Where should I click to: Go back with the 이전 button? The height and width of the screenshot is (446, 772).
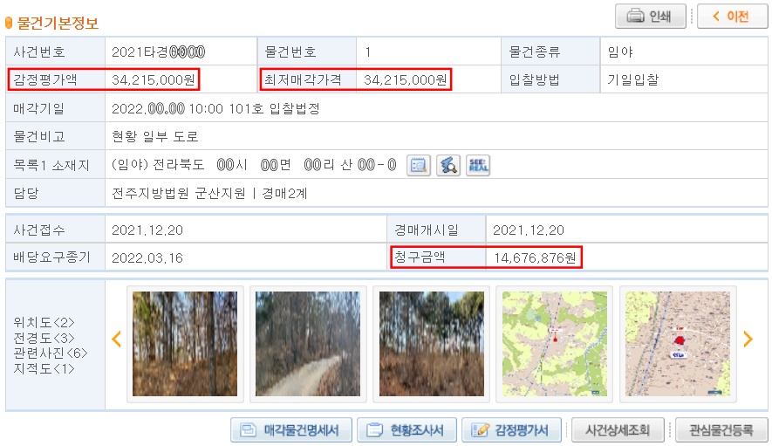coord(732,17)
